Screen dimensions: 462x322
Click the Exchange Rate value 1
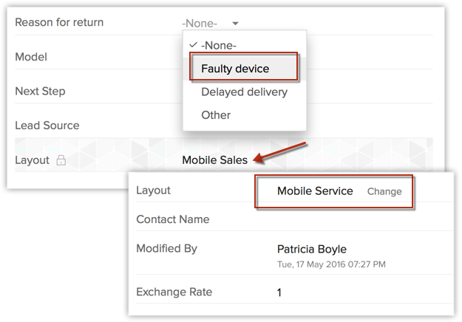(x=279, y=292)
